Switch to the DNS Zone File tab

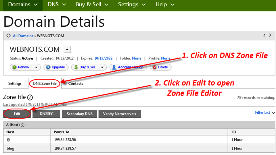point(45,84)
